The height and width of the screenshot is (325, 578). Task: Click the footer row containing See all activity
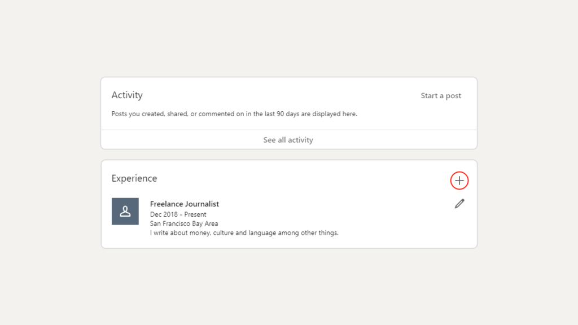(x=289, y=140)
